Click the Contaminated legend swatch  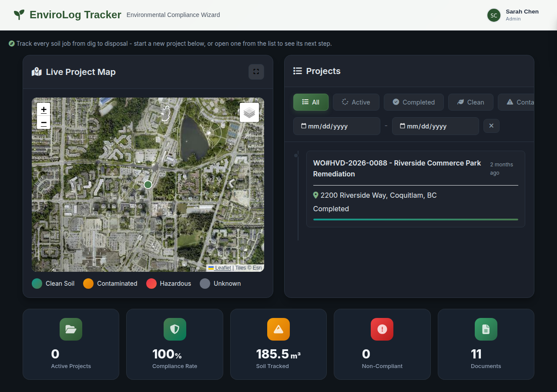pos(88,284)
